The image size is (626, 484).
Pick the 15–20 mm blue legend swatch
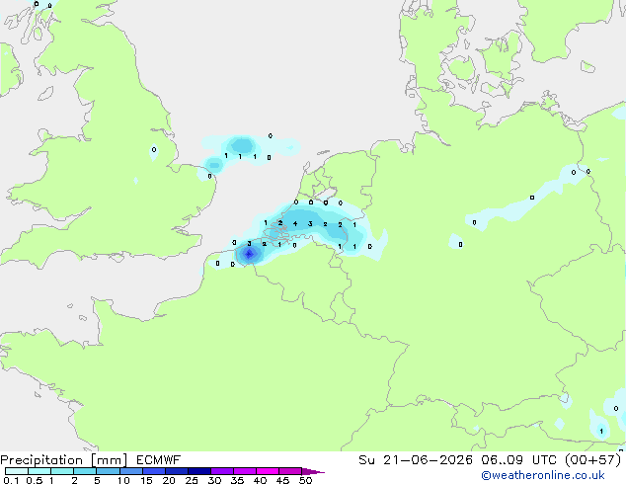(x=154, y=471)
